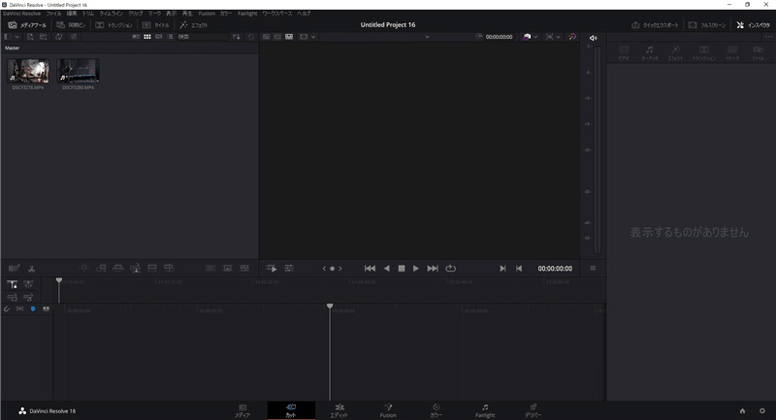The image size is (776, 420).
Task: Open the Media Pool (メディアプール) panel
Action: tap(27, 25)
